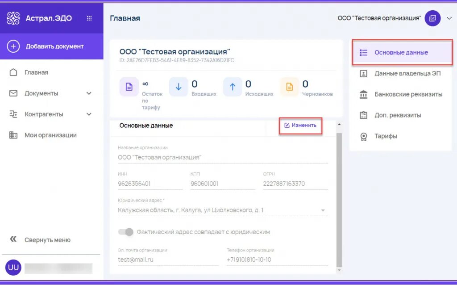Viewport: 457px width, 285px height.
Task: Click the Астрал.ЭДО logo icon
Action: click(13, 18)
